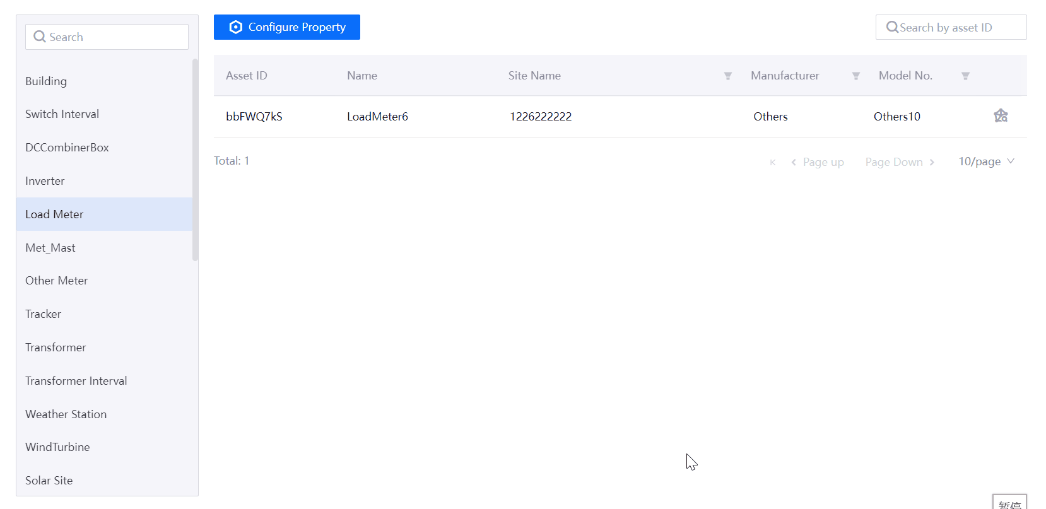Select Weather Station category
Screen dimensions: 1046x509
tap(66, 414)
